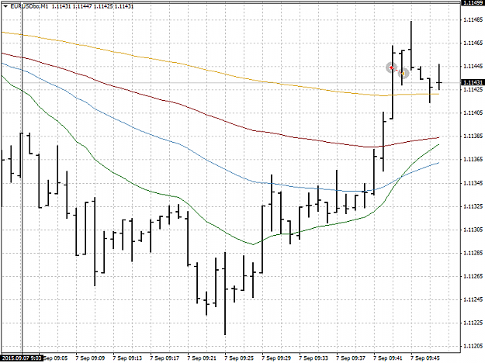Click price axis label 1.11265

pos(473,276)
